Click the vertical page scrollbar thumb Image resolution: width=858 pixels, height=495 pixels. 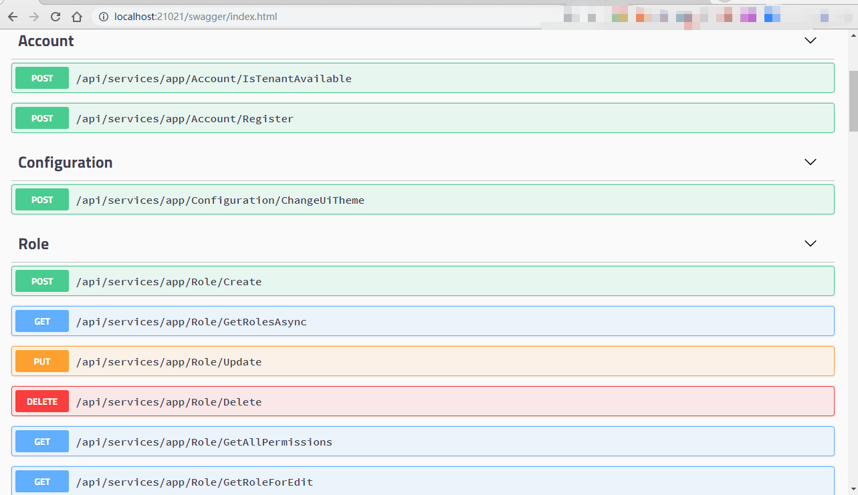(853, 100)
